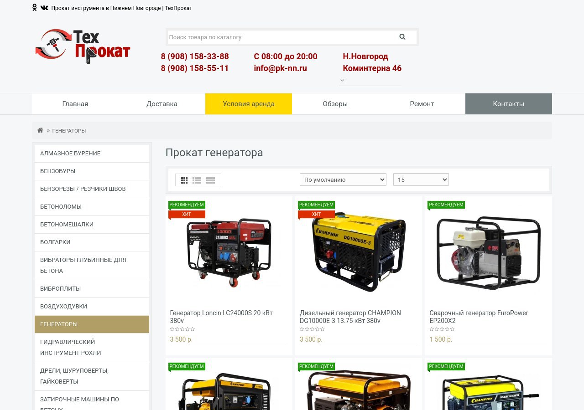This screenshot has height=410, width=584.
Task: Switch to compact rows view
Action: pos(210,180)
